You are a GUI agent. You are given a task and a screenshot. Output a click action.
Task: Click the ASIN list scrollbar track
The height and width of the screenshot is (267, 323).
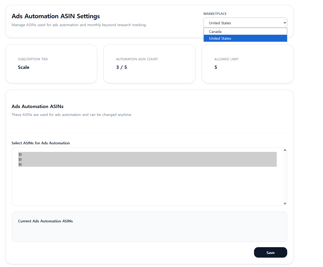285,177
